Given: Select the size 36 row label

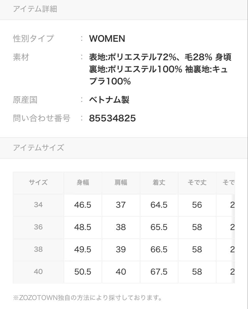Looking at the screenshot, I should tap(38, 227).
